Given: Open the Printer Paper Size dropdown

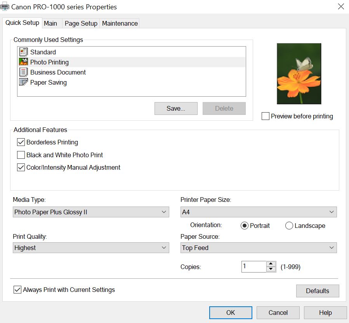Looking at the screenshot, I should (259, 212).
